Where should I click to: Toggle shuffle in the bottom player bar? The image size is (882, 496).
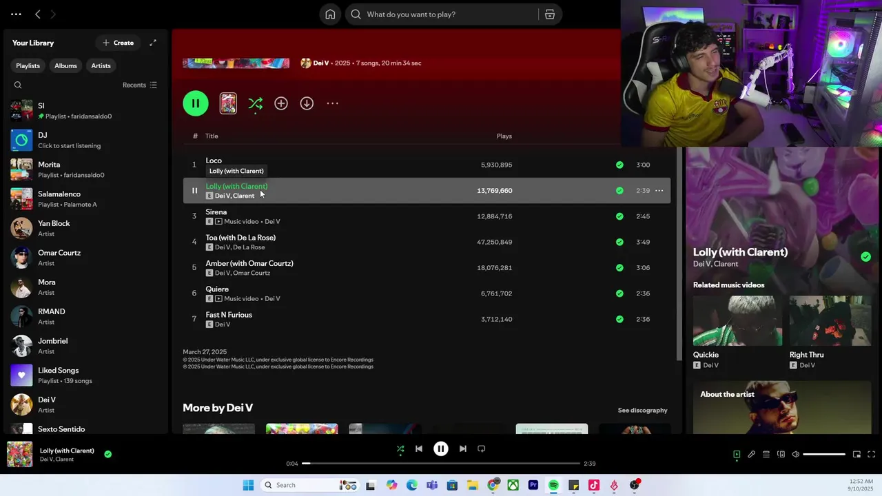400,448
